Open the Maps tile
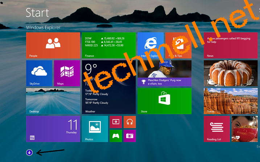The width and height of the screenshot is (260, 162). pyautogui.click(x=67, y=73)
